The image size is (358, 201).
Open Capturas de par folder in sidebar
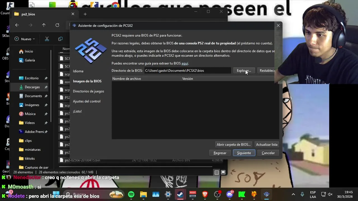36,167
